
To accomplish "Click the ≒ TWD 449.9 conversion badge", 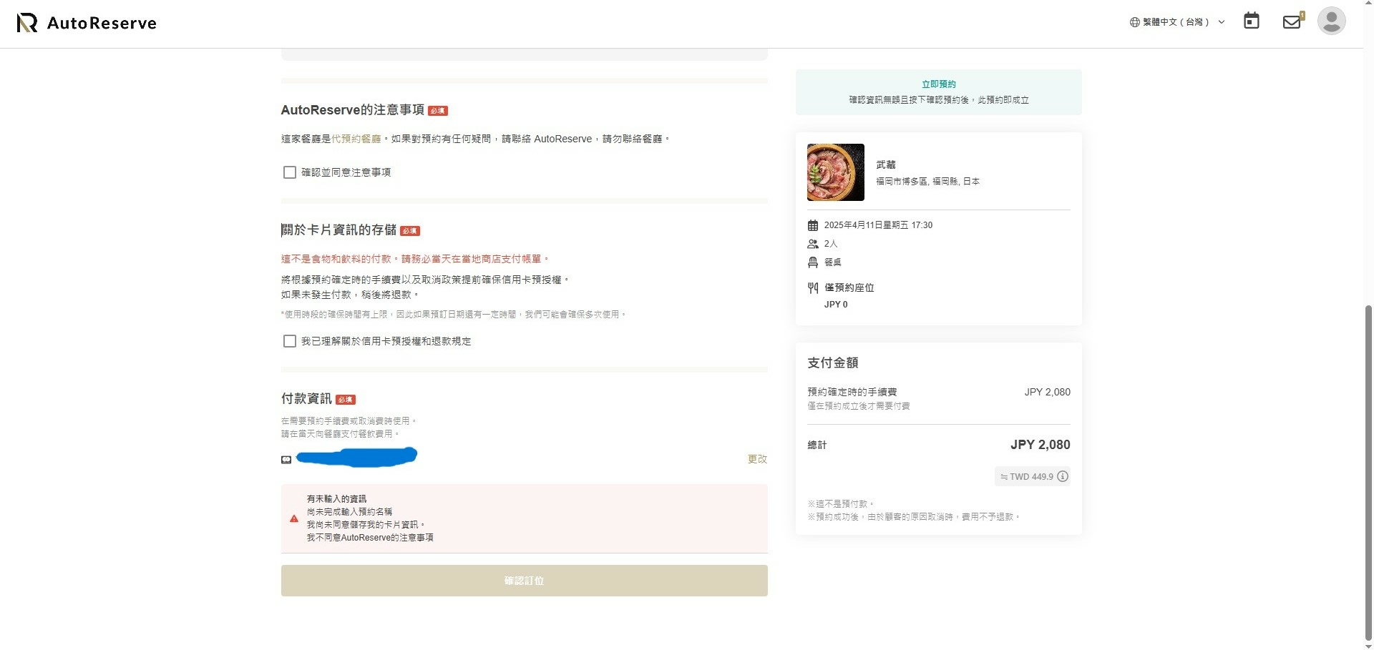I will (1032, 476).
